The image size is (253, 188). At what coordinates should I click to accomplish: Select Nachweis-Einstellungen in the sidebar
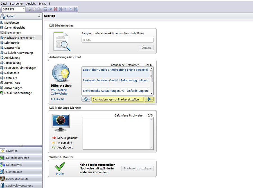pos(19,38)
